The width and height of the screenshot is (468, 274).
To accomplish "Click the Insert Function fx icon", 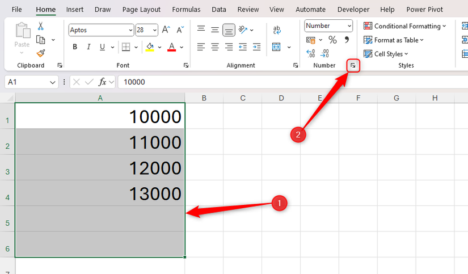I will click(102, 82).
